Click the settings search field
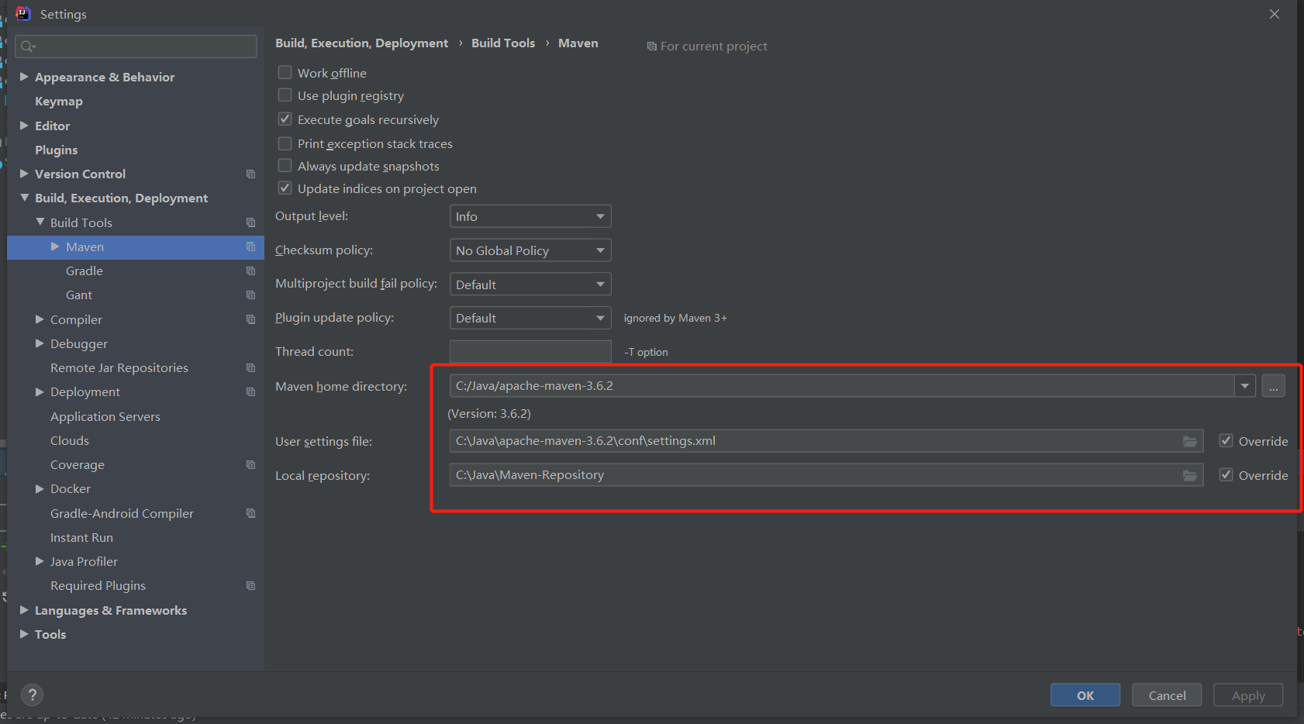 point(136,47)
